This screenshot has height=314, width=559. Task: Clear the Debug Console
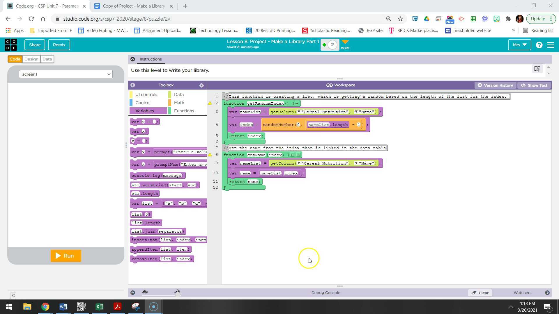[x=480, y=292]
